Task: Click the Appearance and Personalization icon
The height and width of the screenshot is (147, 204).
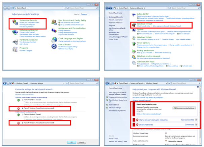Action: [54, 31]
